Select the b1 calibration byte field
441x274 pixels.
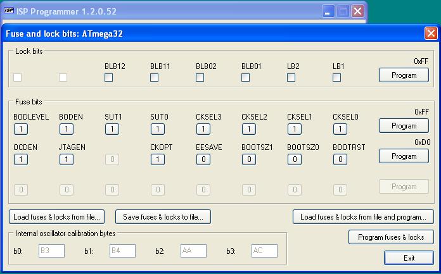click(x=122, y=251)
